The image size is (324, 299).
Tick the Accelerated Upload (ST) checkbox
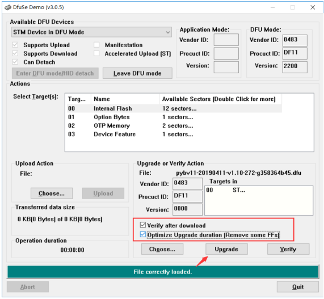96,53
